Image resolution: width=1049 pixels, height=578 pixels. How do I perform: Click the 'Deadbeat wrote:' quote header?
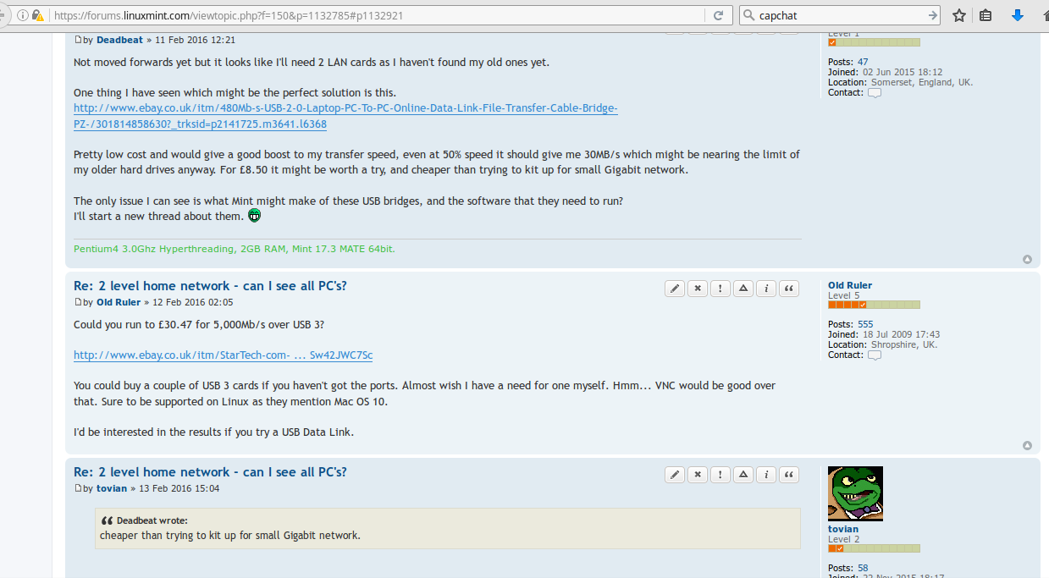(x=152, y=520)
